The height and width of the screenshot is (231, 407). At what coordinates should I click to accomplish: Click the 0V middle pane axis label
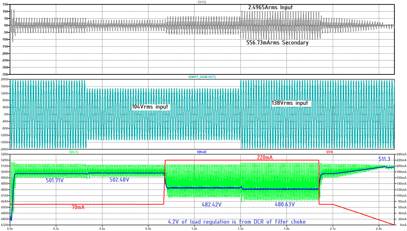(x=6, y=114)
